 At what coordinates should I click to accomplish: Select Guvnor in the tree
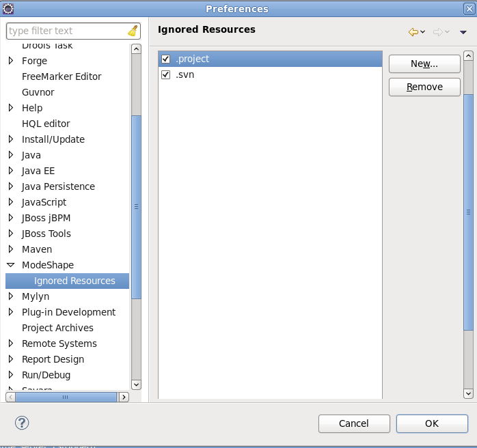coord(38,92)
